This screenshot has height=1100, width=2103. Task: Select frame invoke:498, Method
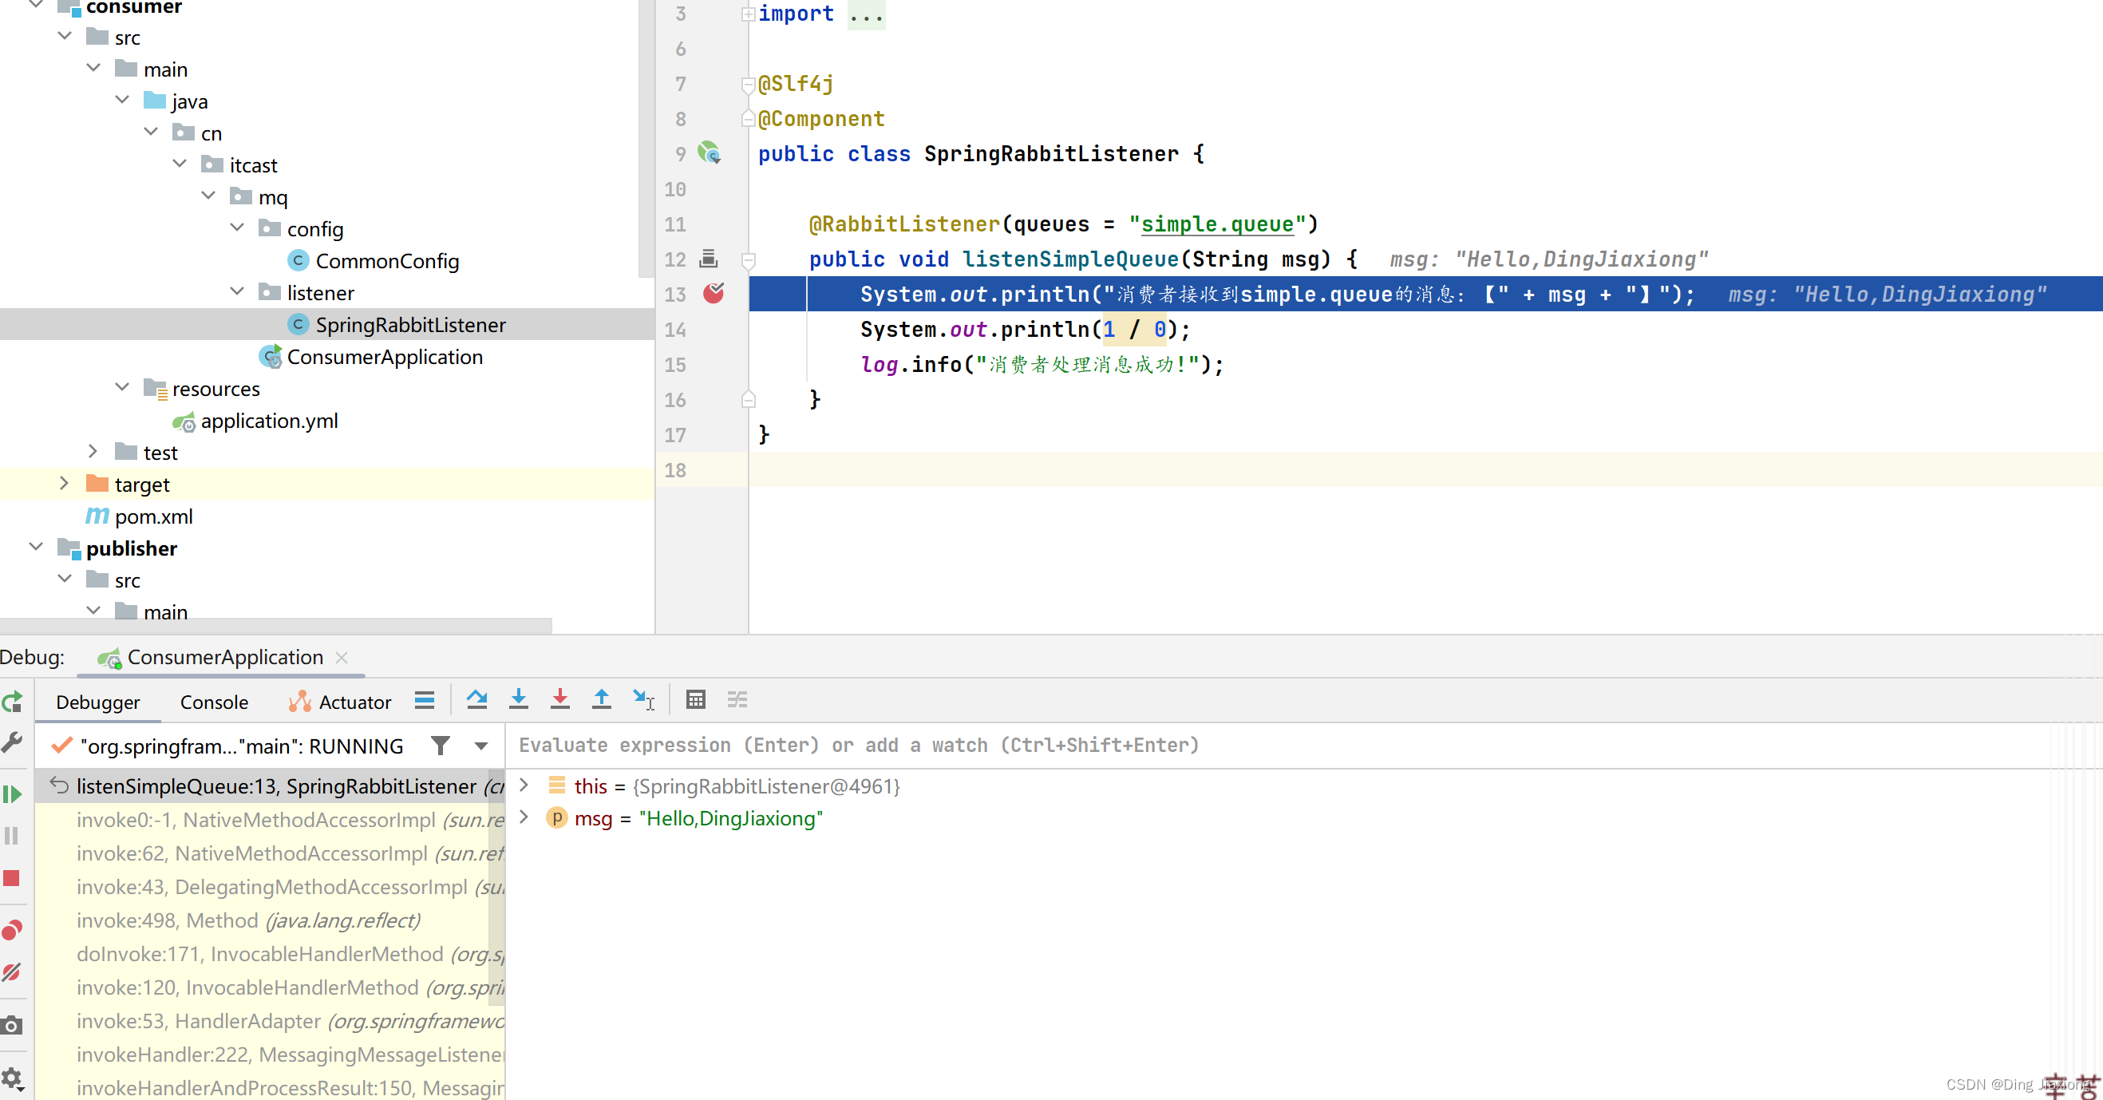pyautogui.click(x=271, y=920)
